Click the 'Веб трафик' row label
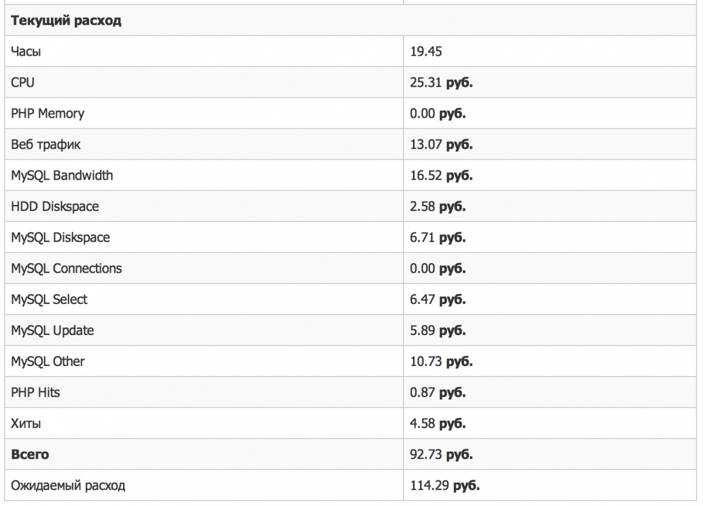This screenshot has width=703, height=506. [46, 145]
